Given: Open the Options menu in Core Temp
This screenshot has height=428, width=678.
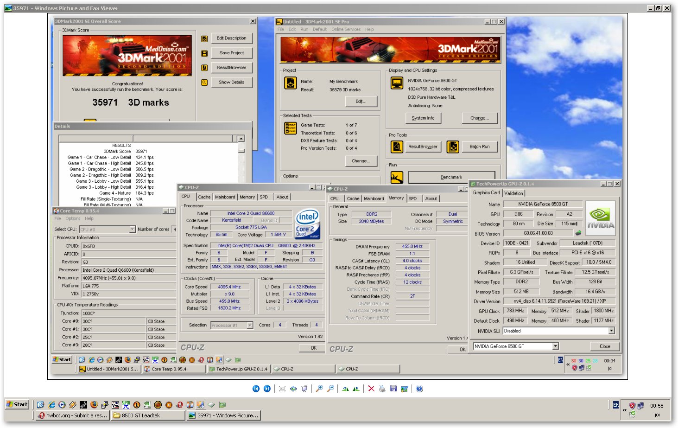Looking at the screenshot, I should point(73,218).
